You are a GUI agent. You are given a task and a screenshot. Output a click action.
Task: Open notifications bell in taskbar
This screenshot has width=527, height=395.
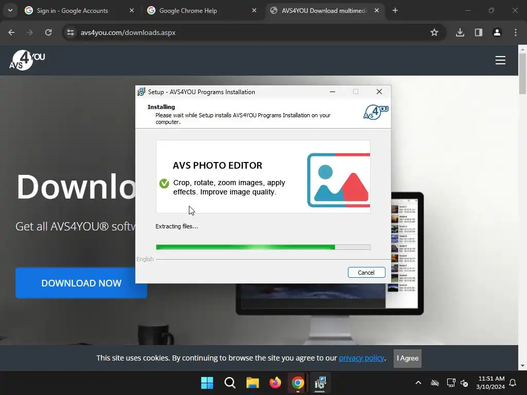(x=513, y=383)
